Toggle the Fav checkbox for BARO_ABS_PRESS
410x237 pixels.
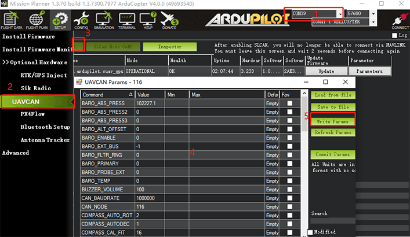pyautogui.click(x=289, y=103)
